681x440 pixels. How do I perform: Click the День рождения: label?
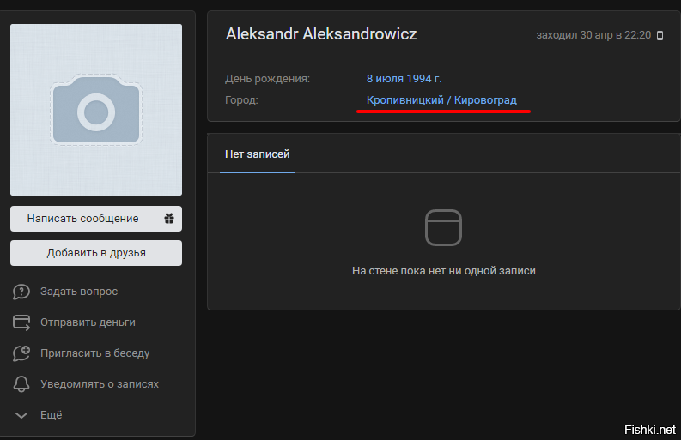tap(268, 79)
